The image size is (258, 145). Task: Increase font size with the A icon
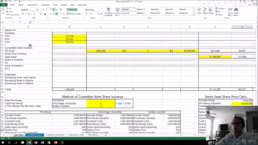click(44, 10)
